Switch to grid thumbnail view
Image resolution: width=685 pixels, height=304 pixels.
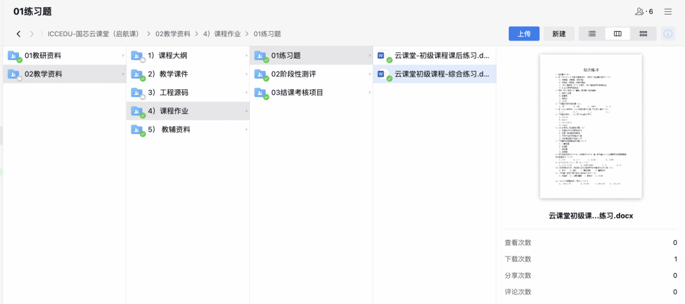643,34
